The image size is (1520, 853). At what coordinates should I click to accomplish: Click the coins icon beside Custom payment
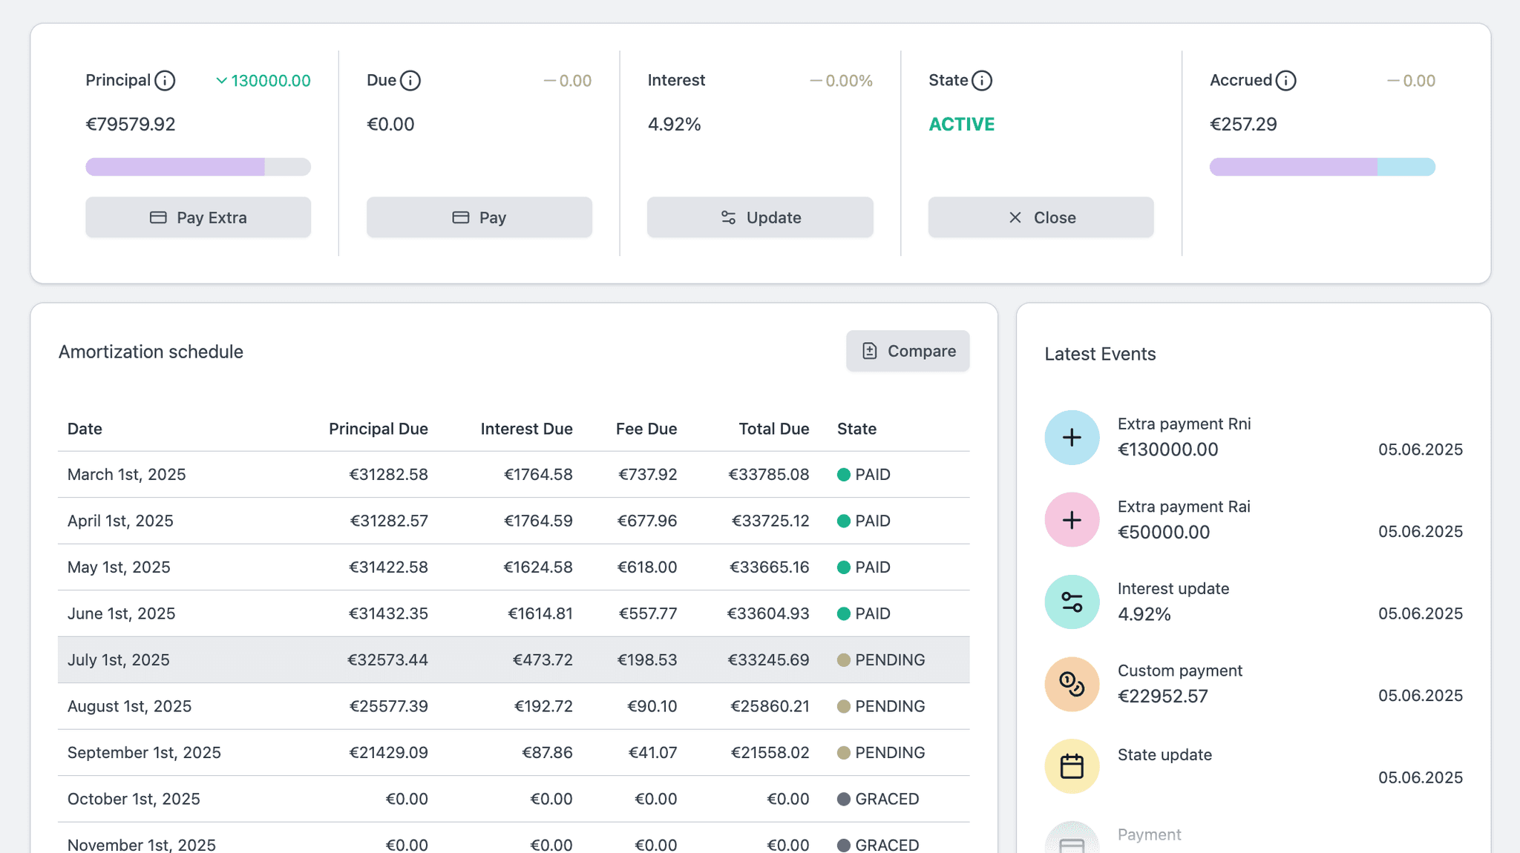[x=1072, y=683]
